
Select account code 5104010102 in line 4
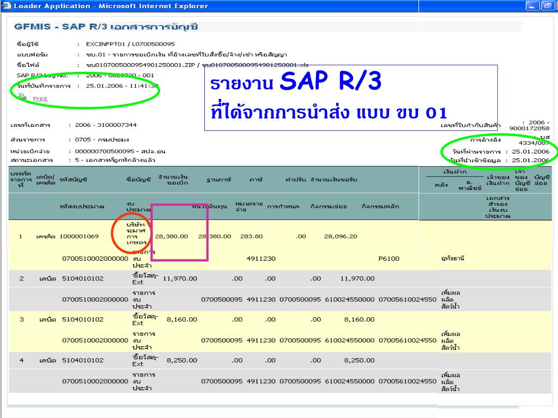pos(83,360)
